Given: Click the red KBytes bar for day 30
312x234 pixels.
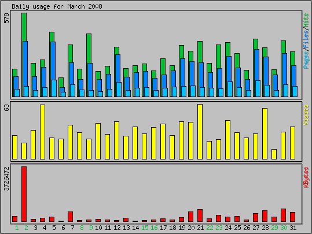Looking at the screenshot, I should (x=284, y=215).
